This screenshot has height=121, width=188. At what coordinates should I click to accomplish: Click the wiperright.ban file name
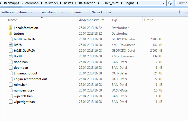(x=24, y=102)
